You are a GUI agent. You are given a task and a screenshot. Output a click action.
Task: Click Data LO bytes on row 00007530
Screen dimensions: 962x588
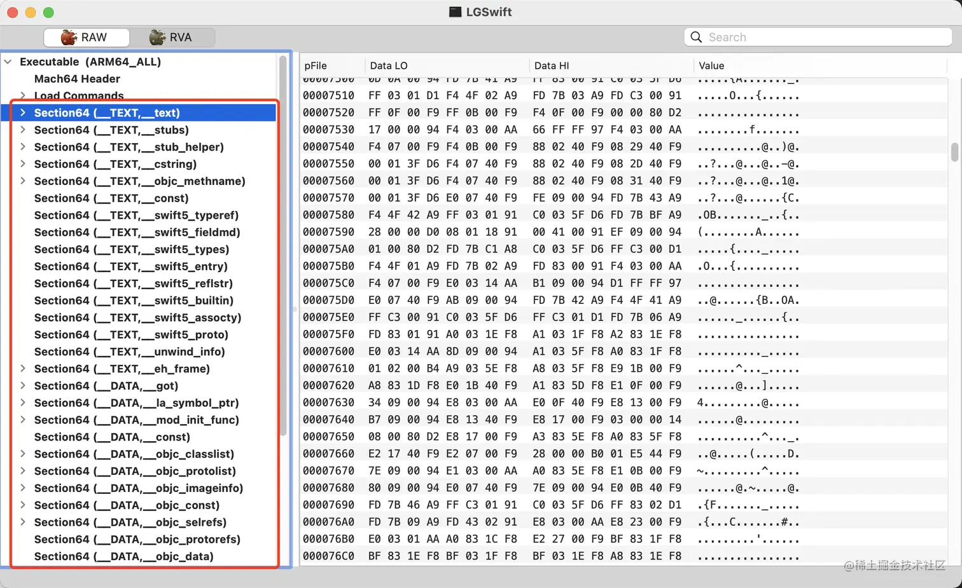point(443,130)
